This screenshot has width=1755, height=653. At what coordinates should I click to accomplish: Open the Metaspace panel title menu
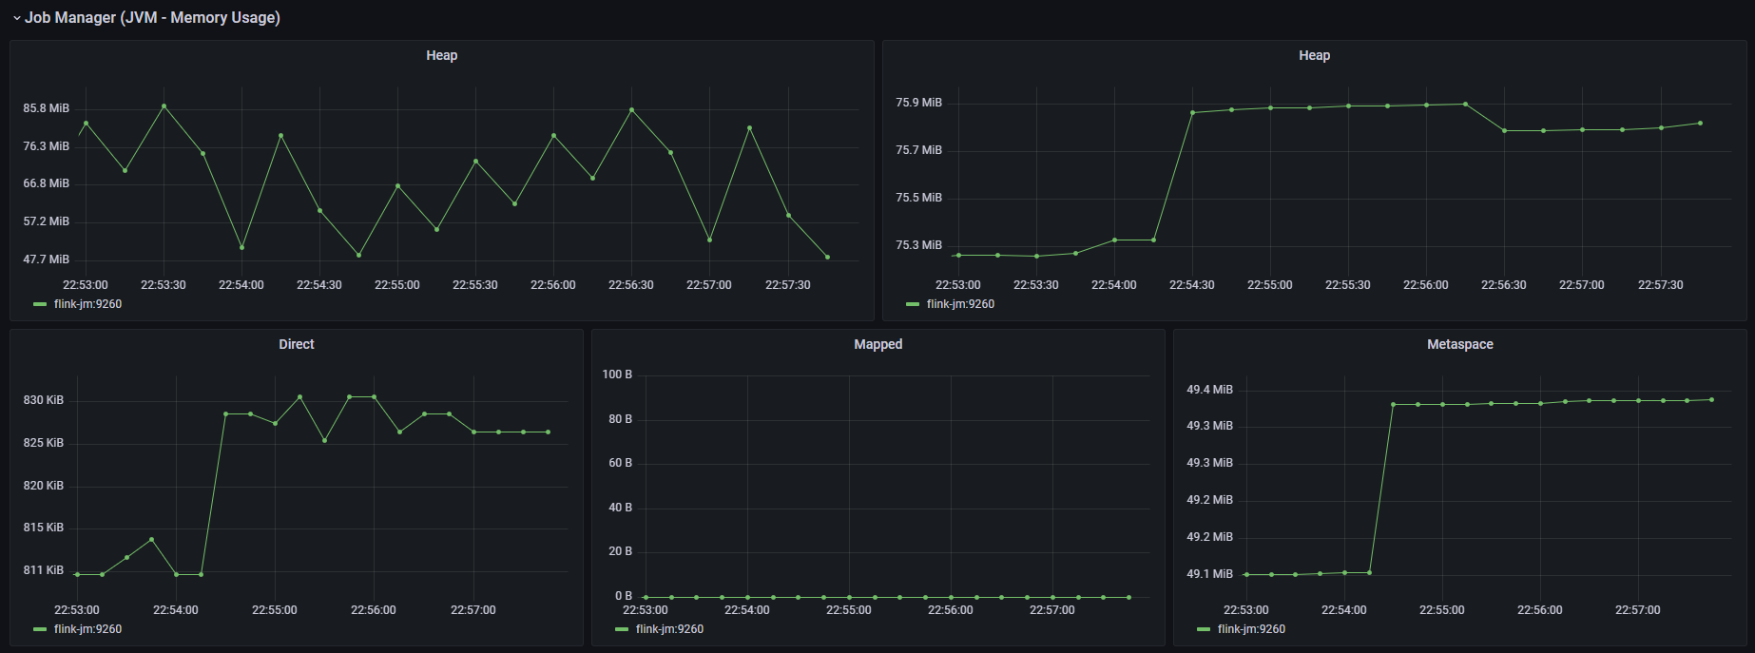point(1459,344)
